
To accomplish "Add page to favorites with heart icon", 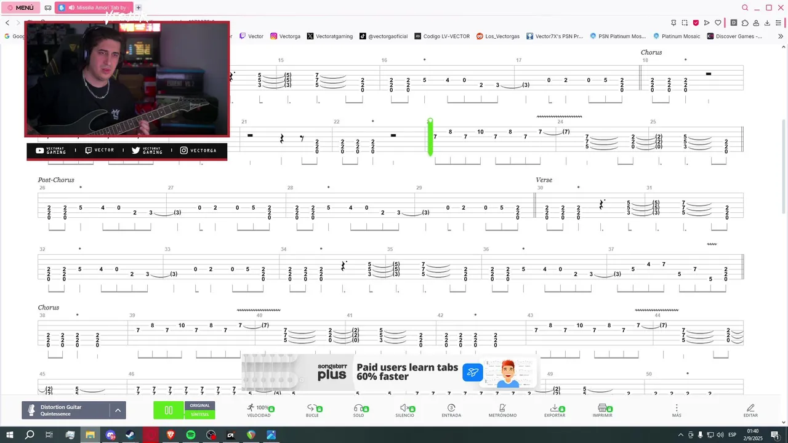I will tap(718, 23).
